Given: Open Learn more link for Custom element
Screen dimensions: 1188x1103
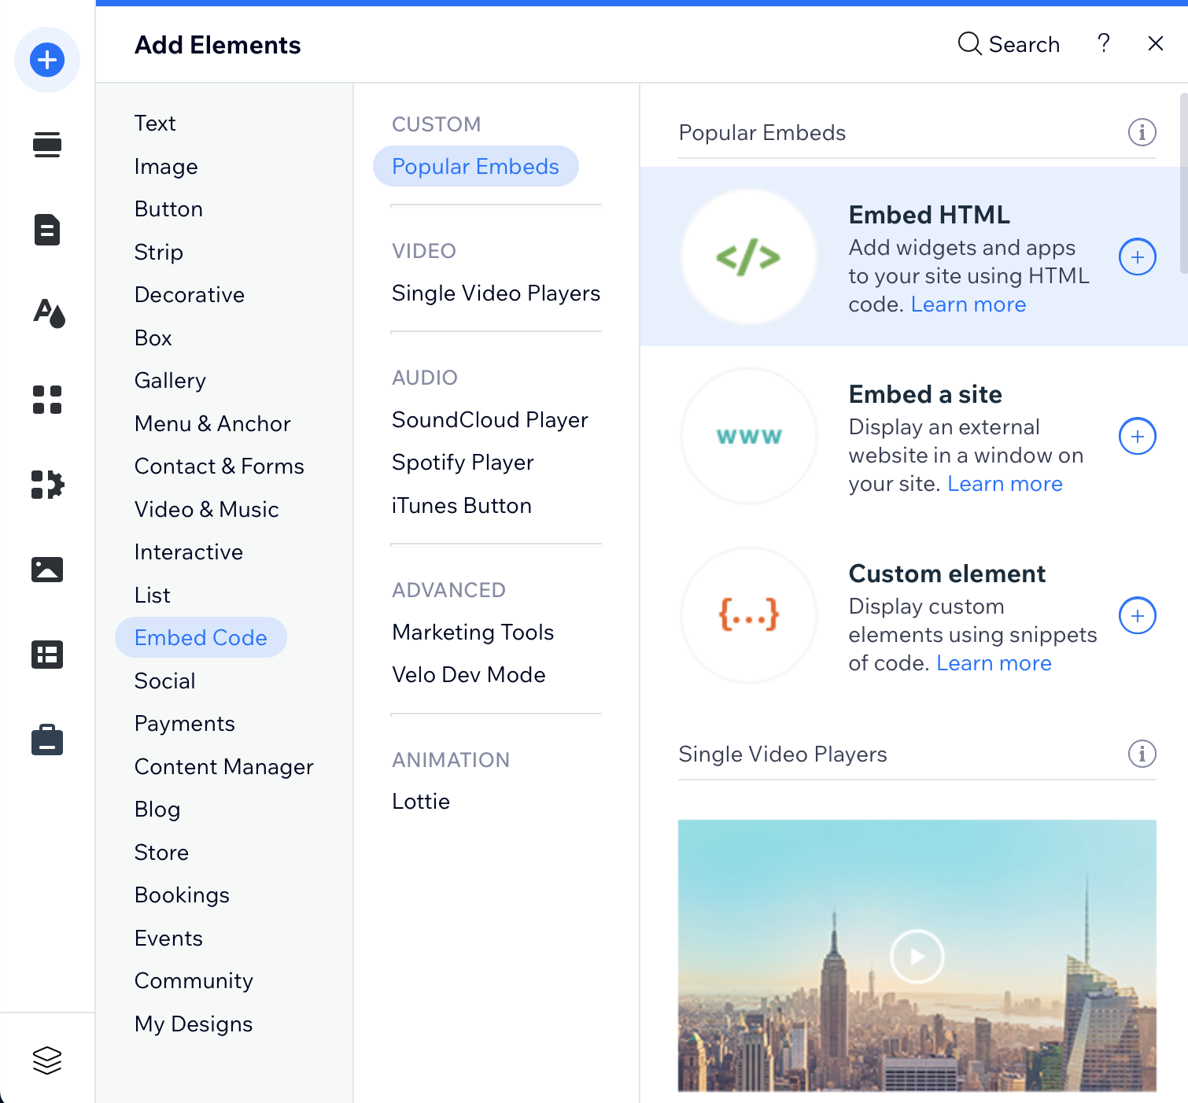Looking at the screenshot, I should [993, 663].
